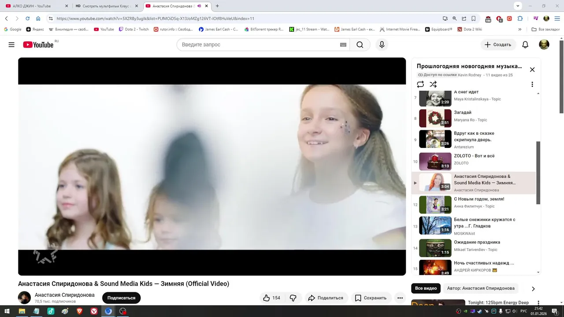Open the playlist options three-dot menu
This screenshot has height=317, width=564.
(532, 84)
